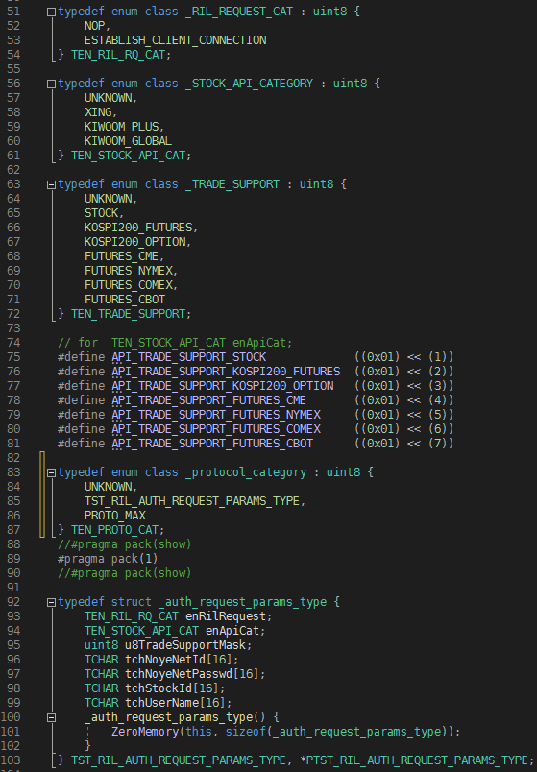The width and height of the screenshot is (537, 772).
Task: Click the '// for TEN_STOCK_API_CAT enApiCat' comment
Action: (175, 343)
